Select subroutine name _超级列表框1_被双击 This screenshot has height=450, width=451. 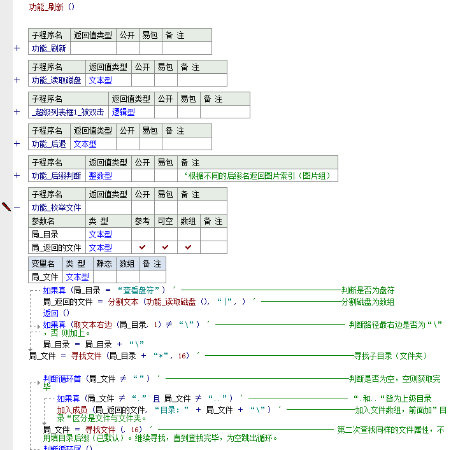[x=68, y=112]
